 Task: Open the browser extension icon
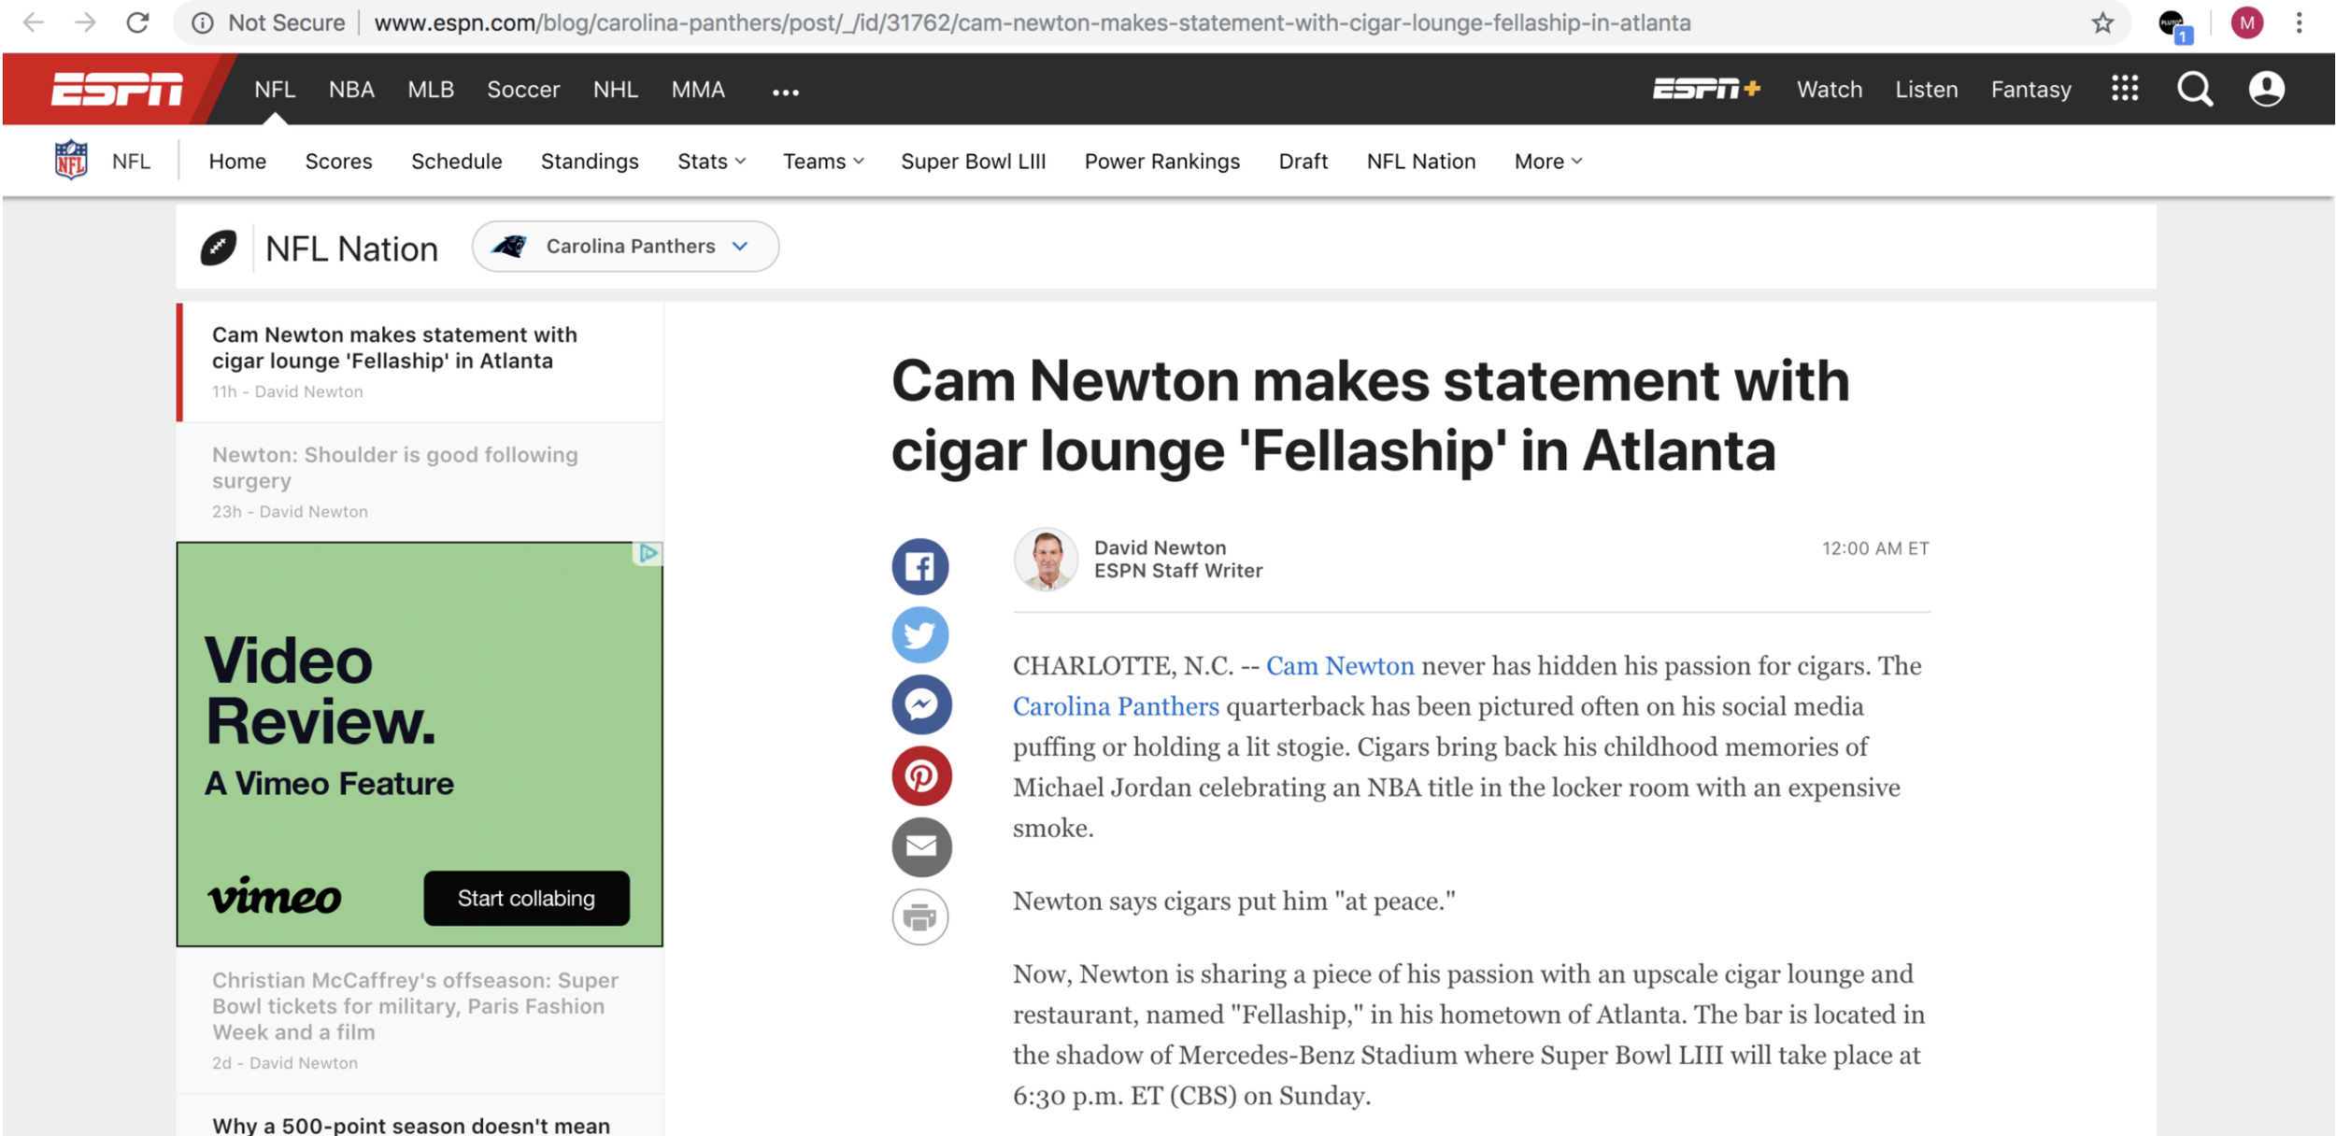click(x=2174, y=24)
